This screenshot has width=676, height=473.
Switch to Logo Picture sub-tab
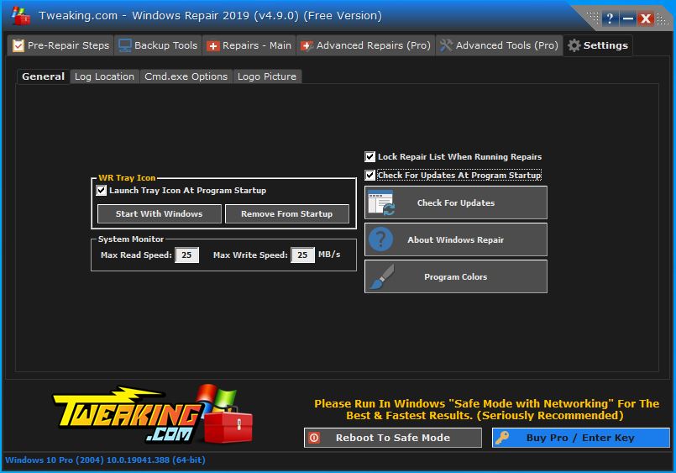(x=267, y=76)
